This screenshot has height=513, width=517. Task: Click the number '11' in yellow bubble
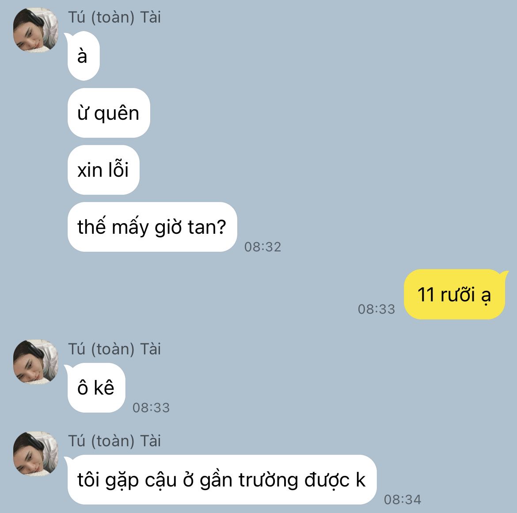point(426,294)
